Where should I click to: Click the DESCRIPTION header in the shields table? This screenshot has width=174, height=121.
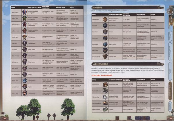click(x=141, y=15)
